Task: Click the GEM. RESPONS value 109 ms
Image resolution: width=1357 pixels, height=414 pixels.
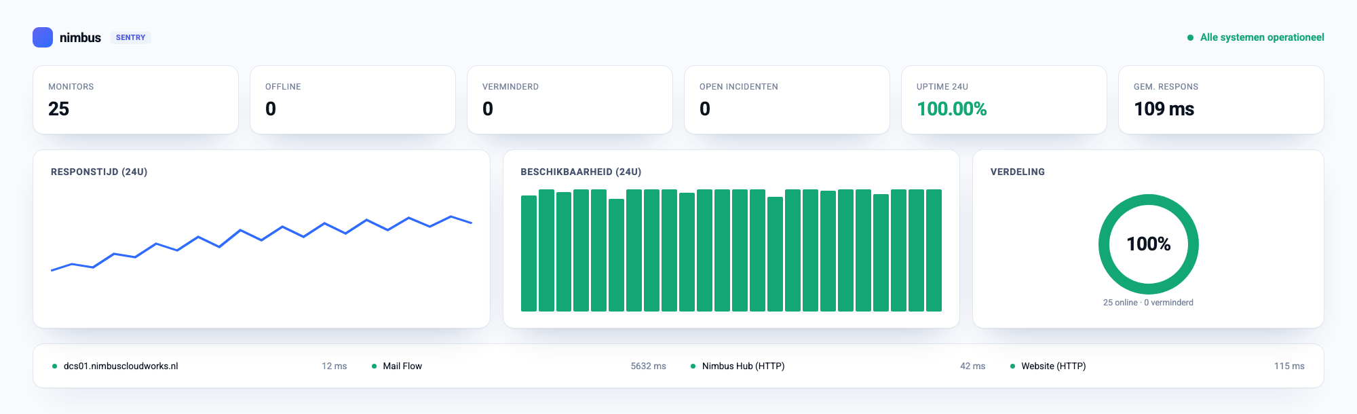Action: 1164,109
